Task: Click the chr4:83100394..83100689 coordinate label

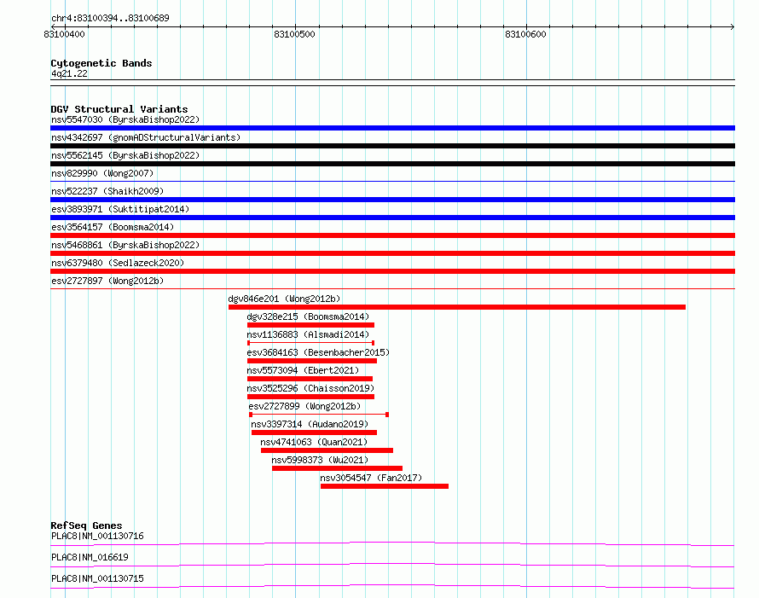Action: pyautogui.click(x=110, y=19)
